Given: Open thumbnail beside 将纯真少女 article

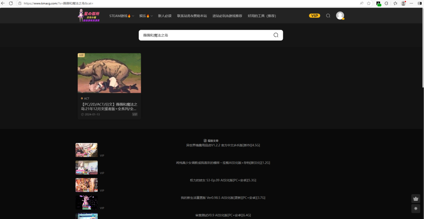Looking at the screenshot, I should (x=87, y=167).
